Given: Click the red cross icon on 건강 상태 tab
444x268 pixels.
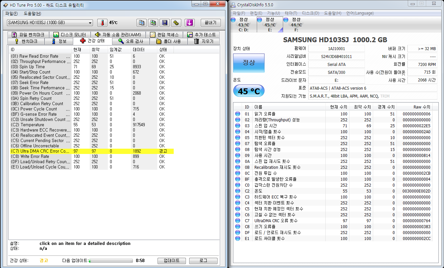Looking at the screenshot, I should tap(83, 41).
